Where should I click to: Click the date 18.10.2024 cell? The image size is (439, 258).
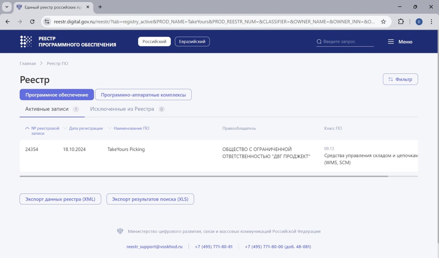pos(74,149)
